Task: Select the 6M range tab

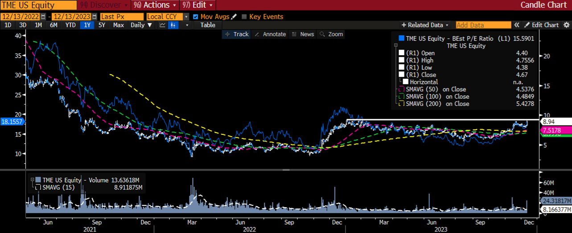Action: pyautogui.click(x=53, y=25)
